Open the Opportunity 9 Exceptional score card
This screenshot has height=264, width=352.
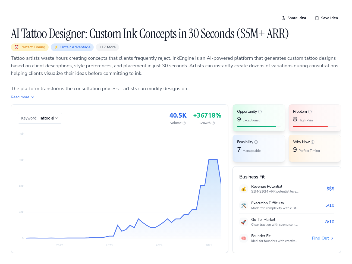pos(259,118)
